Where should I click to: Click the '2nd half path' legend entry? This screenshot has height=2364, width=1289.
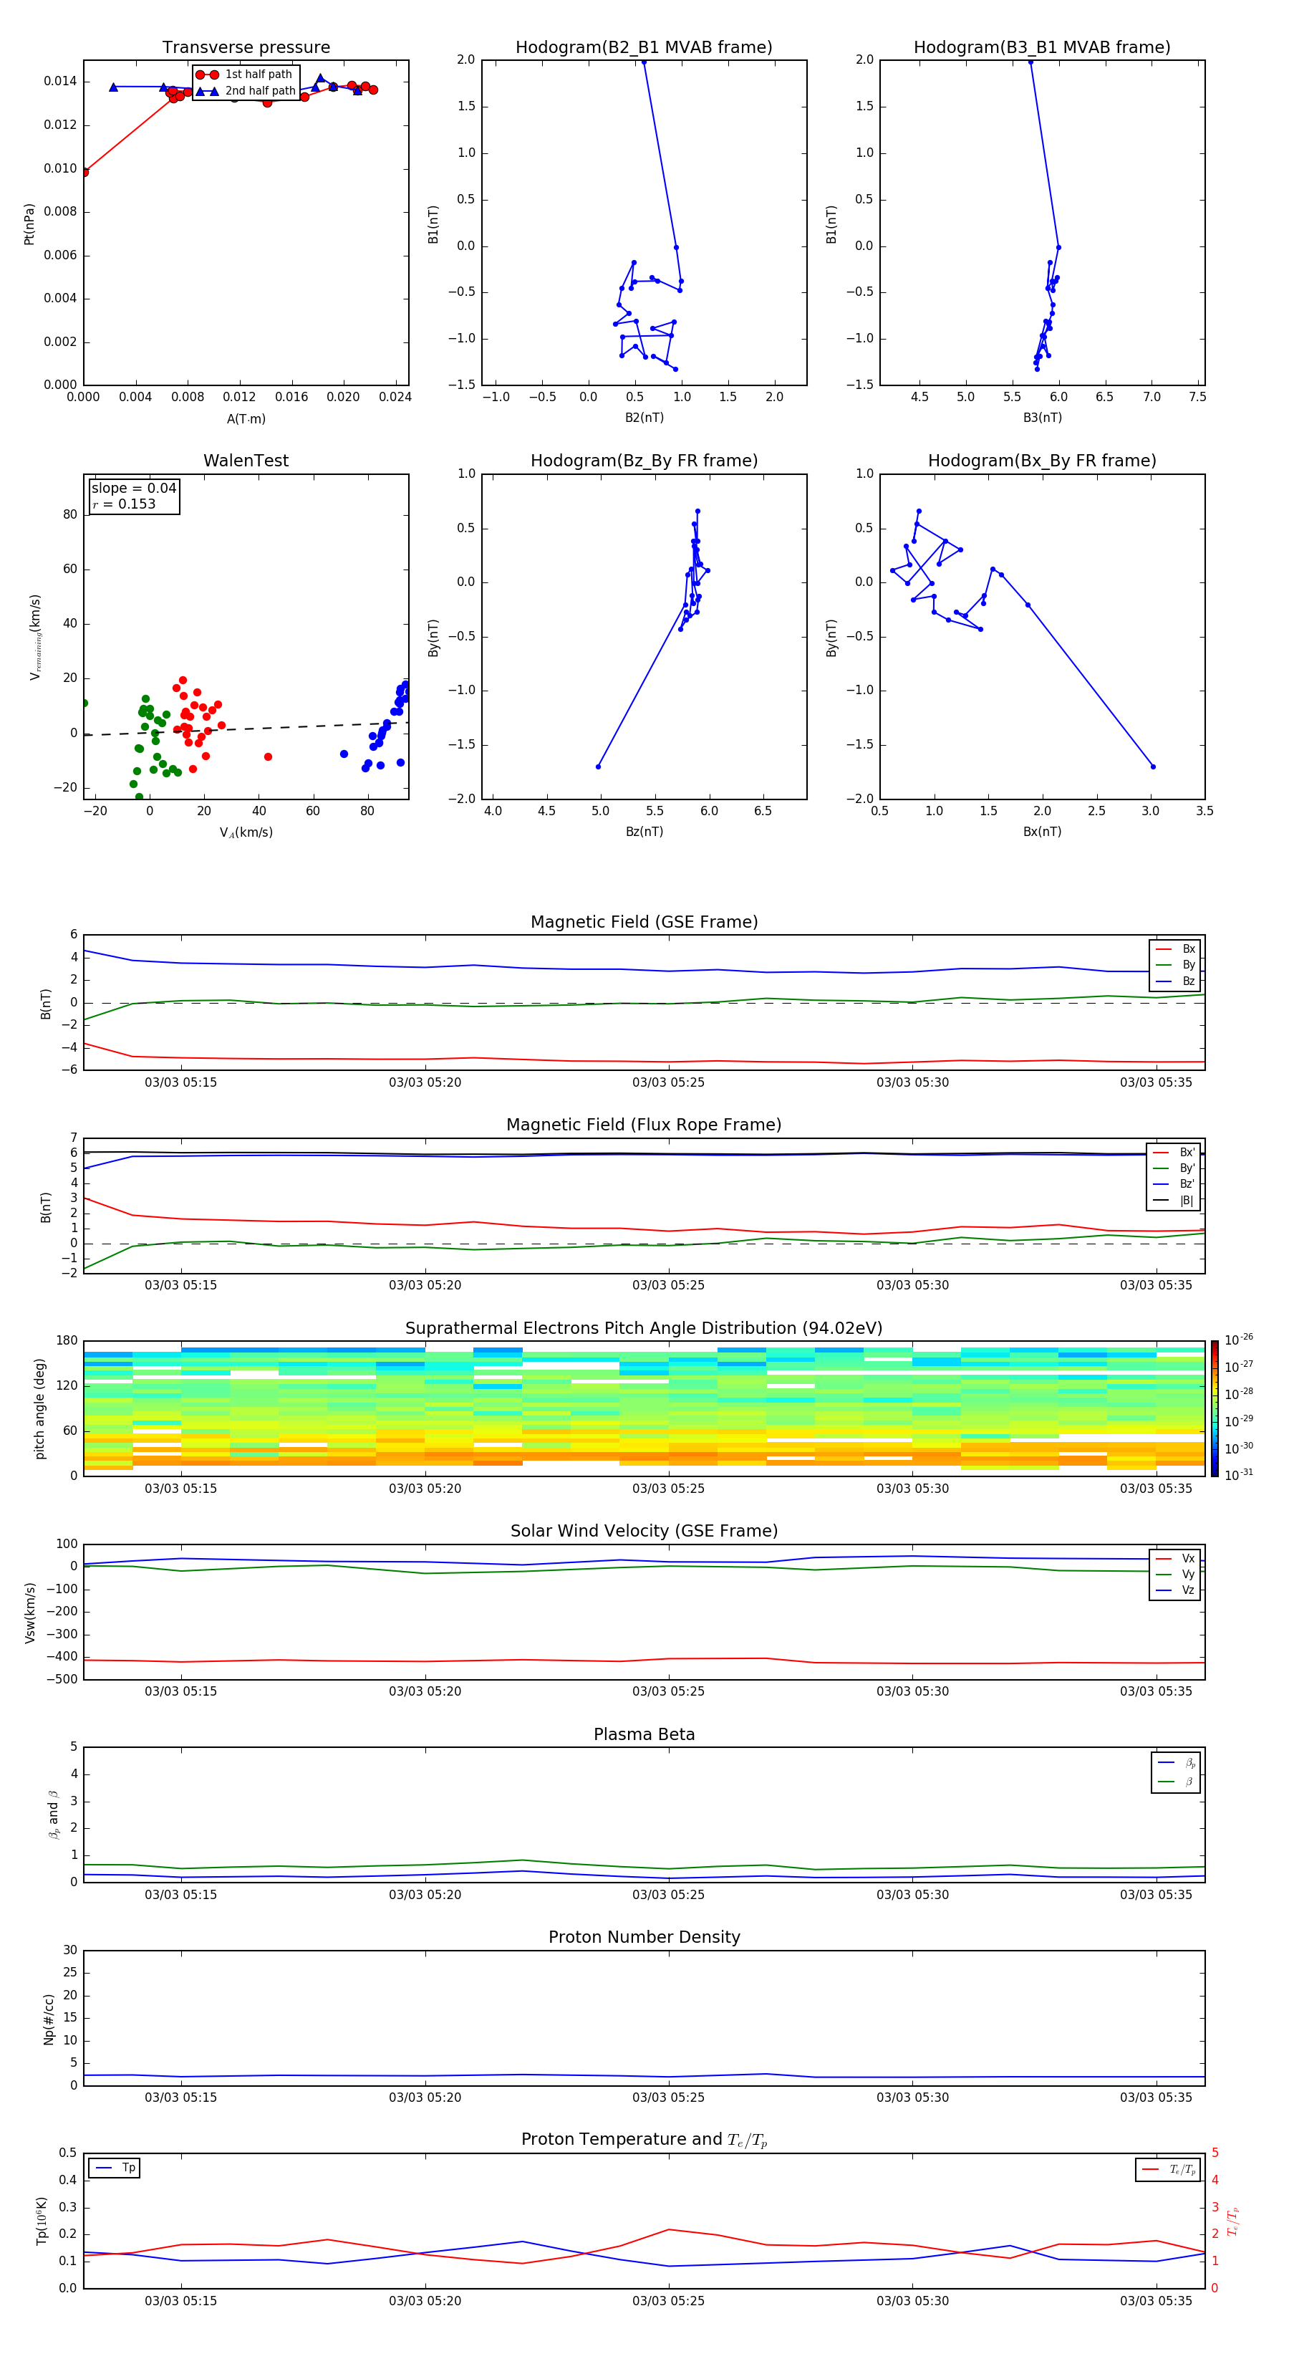(247, 91)
